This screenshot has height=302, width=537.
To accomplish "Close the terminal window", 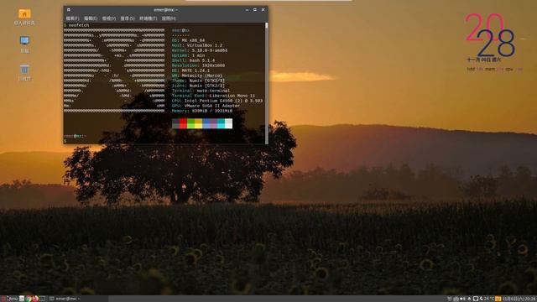I will 263,9.
